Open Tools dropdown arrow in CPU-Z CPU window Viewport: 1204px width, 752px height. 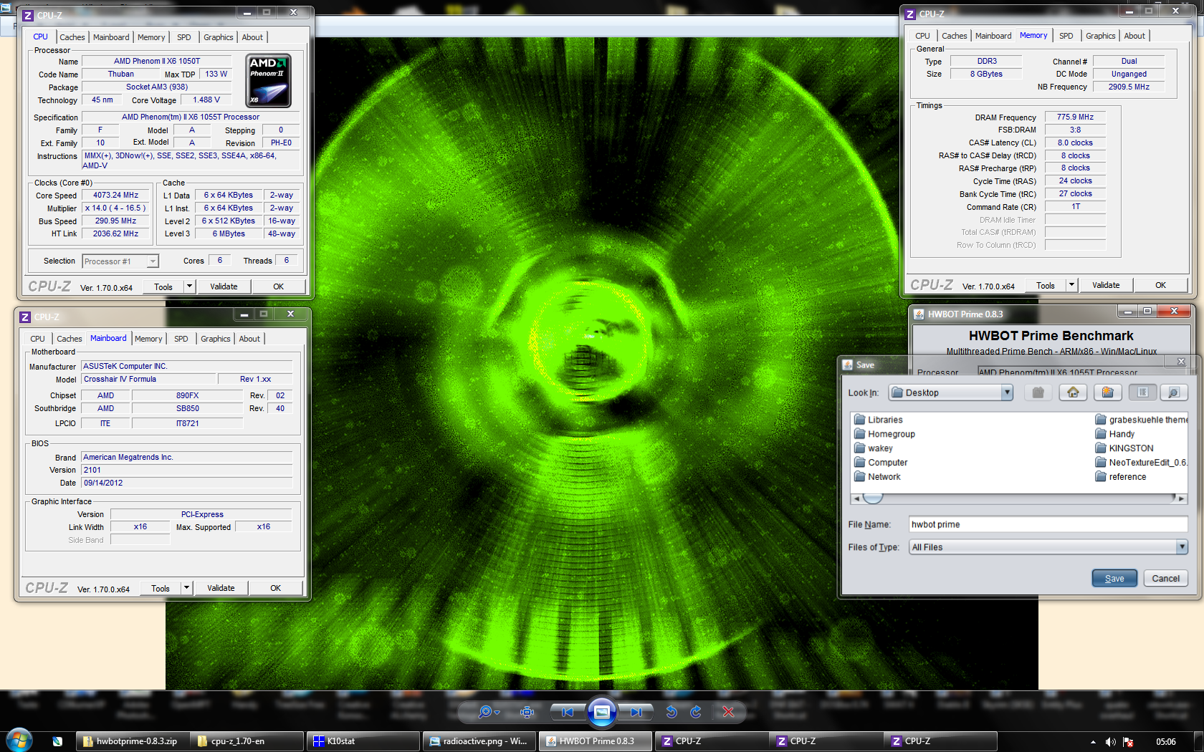(x=189, y=286)
